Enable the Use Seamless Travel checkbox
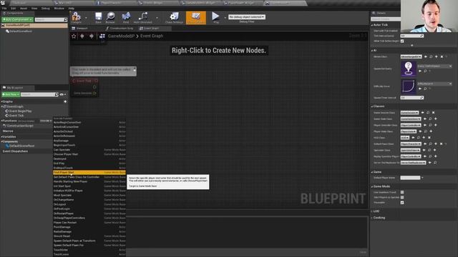This screenshot has width=458, height=257. click(x=402, y=192)
